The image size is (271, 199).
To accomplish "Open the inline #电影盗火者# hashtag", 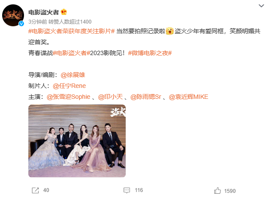I will pos(72,53).
